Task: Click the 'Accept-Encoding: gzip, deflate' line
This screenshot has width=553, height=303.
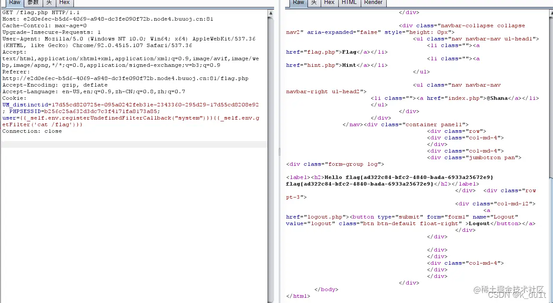Action: (55, 85)
